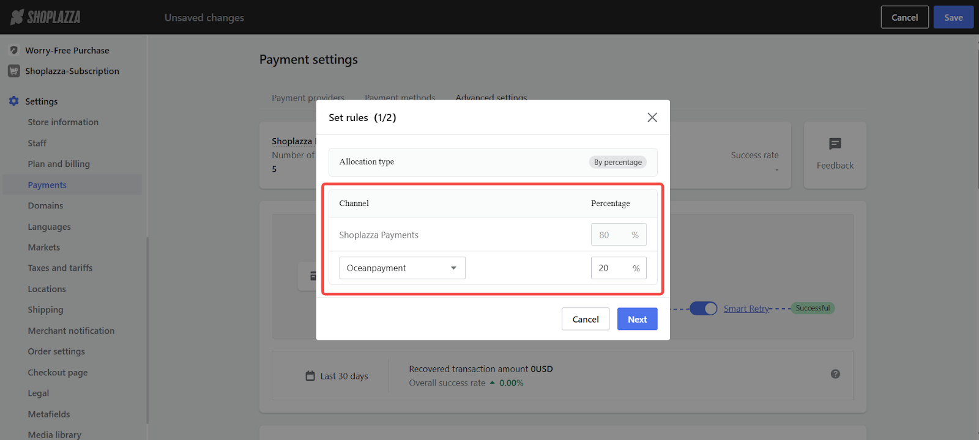The height and width of the screenshot is (440, 979).
Task: Click the Settings sidebar label
Action: click(x=42, y=101)
